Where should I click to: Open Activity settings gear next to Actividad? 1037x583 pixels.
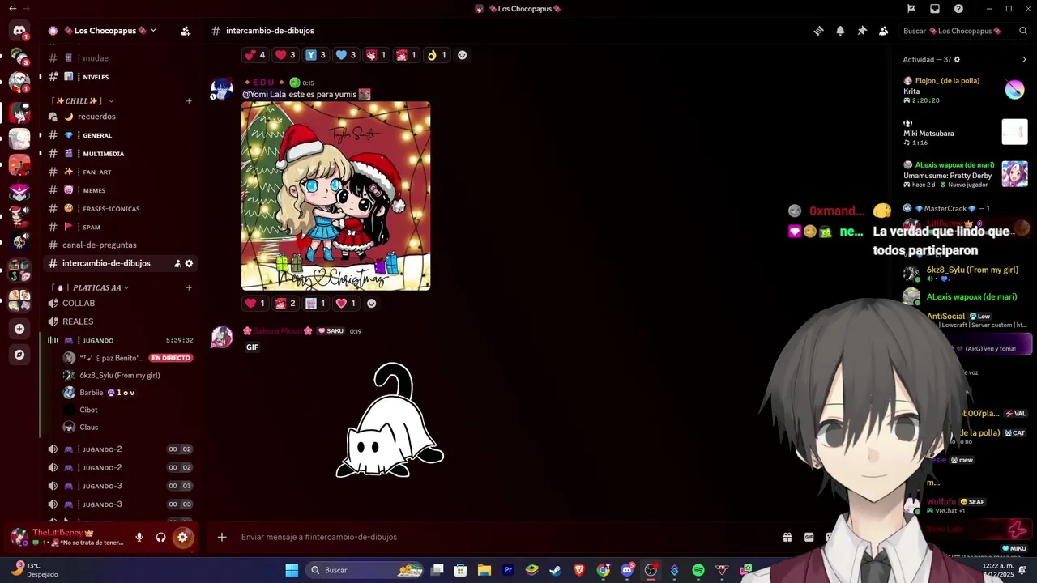[x=957, y=59]
